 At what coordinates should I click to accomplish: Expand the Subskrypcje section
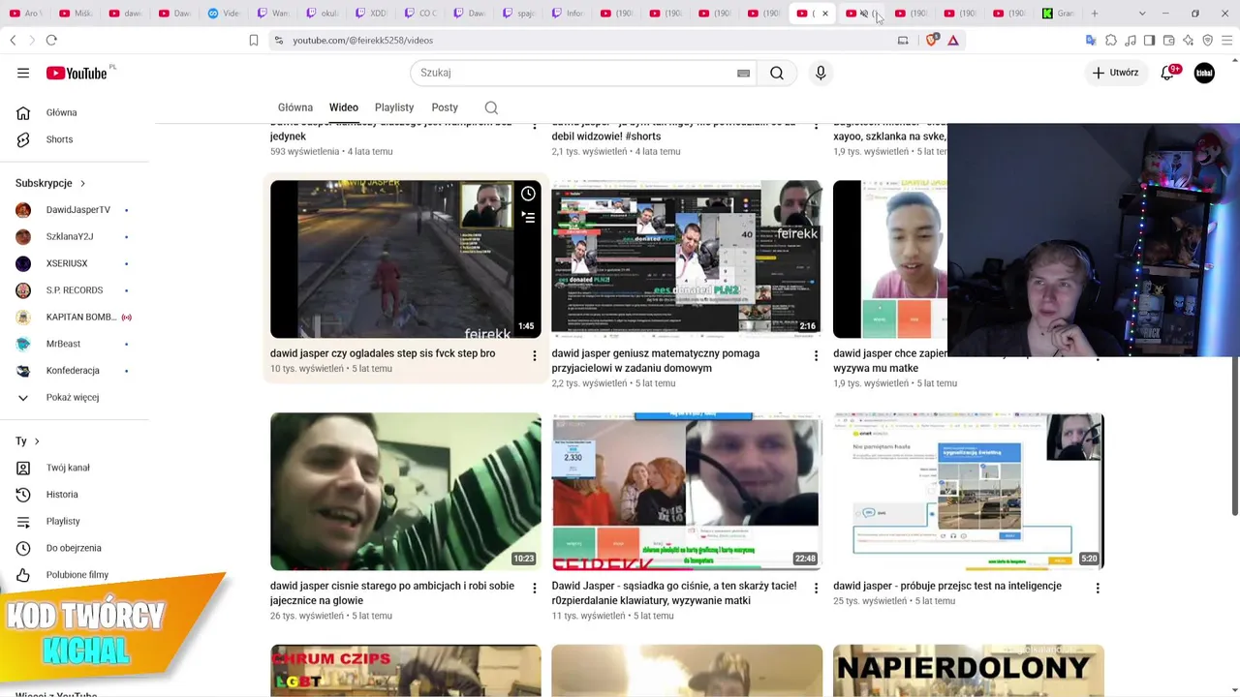point(50,183)
